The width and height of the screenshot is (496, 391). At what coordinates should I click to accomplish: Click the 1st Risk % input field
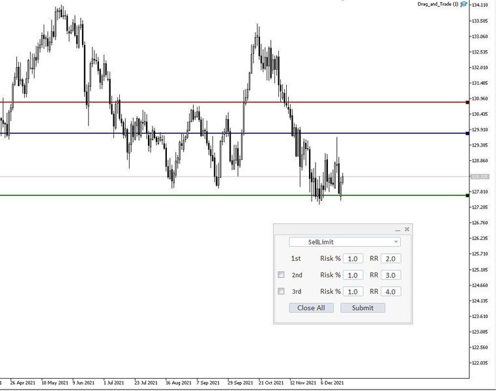pyautogui.click(x=353, y=259)
